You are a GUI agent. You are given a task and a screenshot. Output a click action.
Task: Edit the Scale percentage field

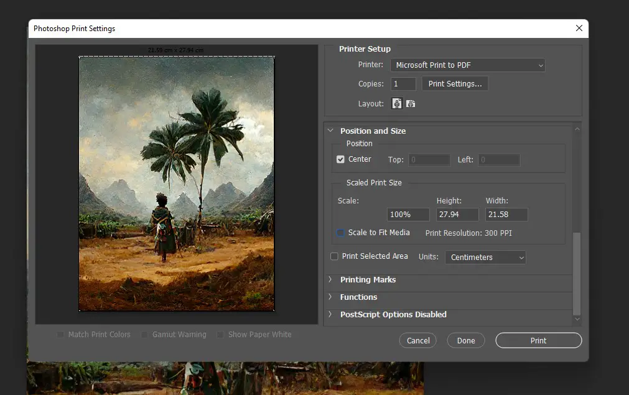point(408,214)
